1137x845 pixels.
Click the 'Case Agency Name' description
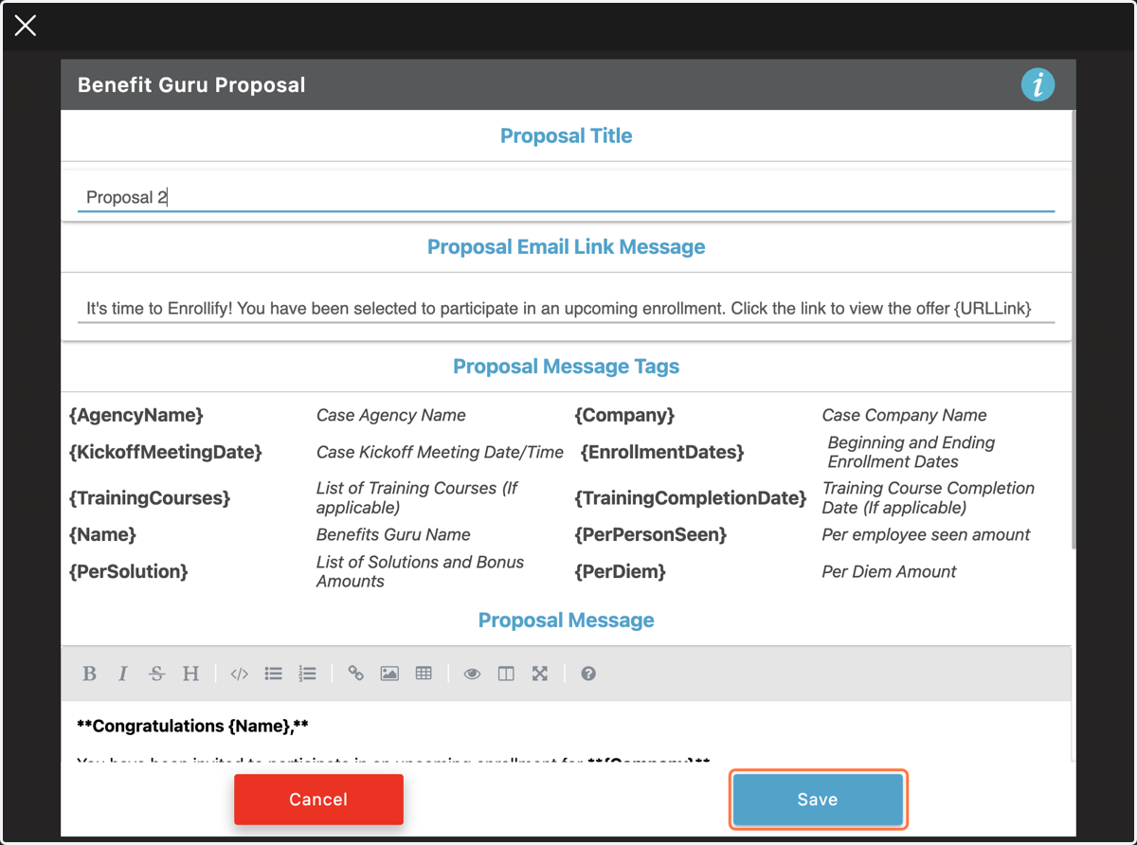[x=391, y=415]
